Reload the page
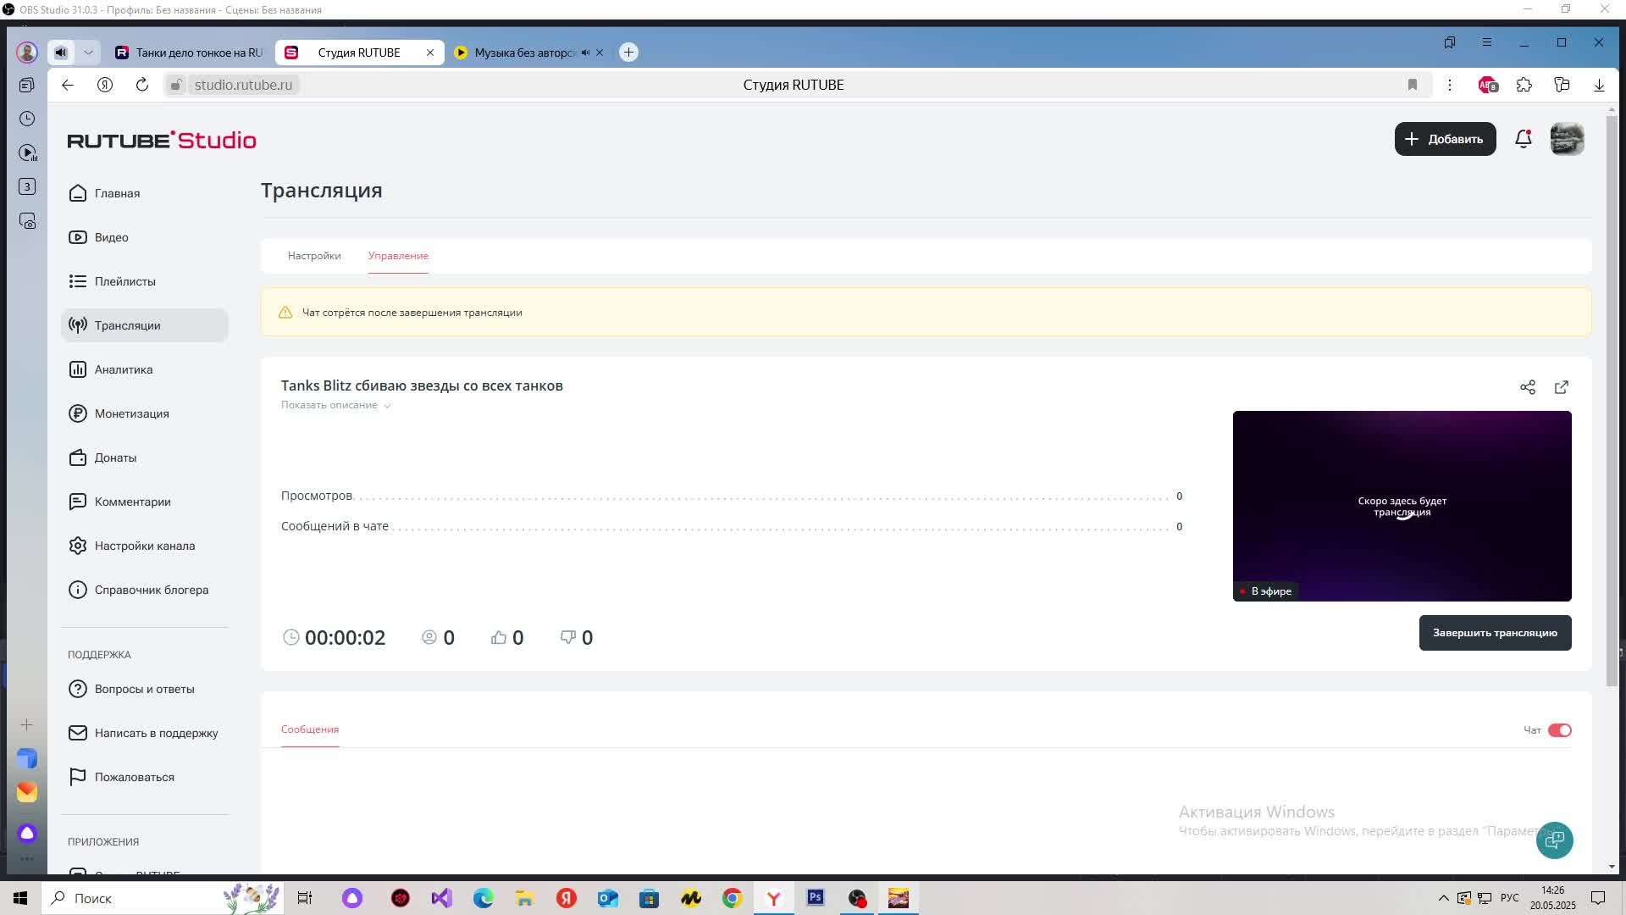Screen dimensions: 1626x915 142,85
